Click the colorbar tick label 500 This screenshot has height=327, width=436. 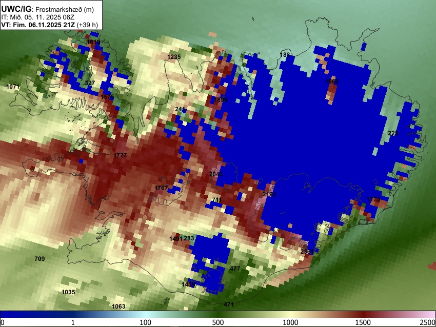[x=217, y=322]
